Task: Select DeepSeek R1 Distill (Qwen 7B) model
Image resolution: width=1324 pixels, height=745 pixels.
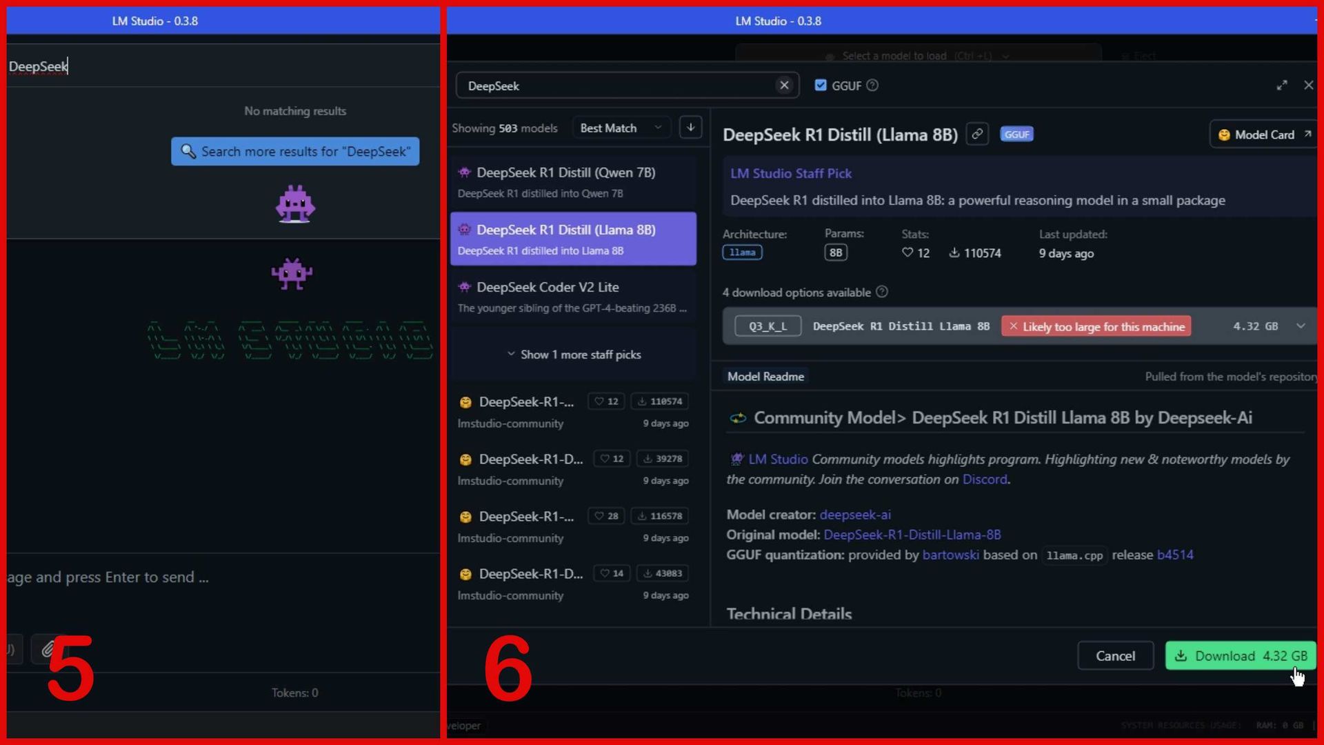Action: pos(573,181)
